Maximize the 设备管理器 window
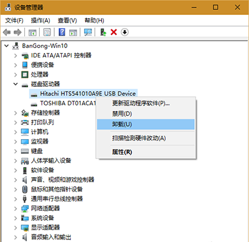 pyautogui.click(x=215, y=7)
